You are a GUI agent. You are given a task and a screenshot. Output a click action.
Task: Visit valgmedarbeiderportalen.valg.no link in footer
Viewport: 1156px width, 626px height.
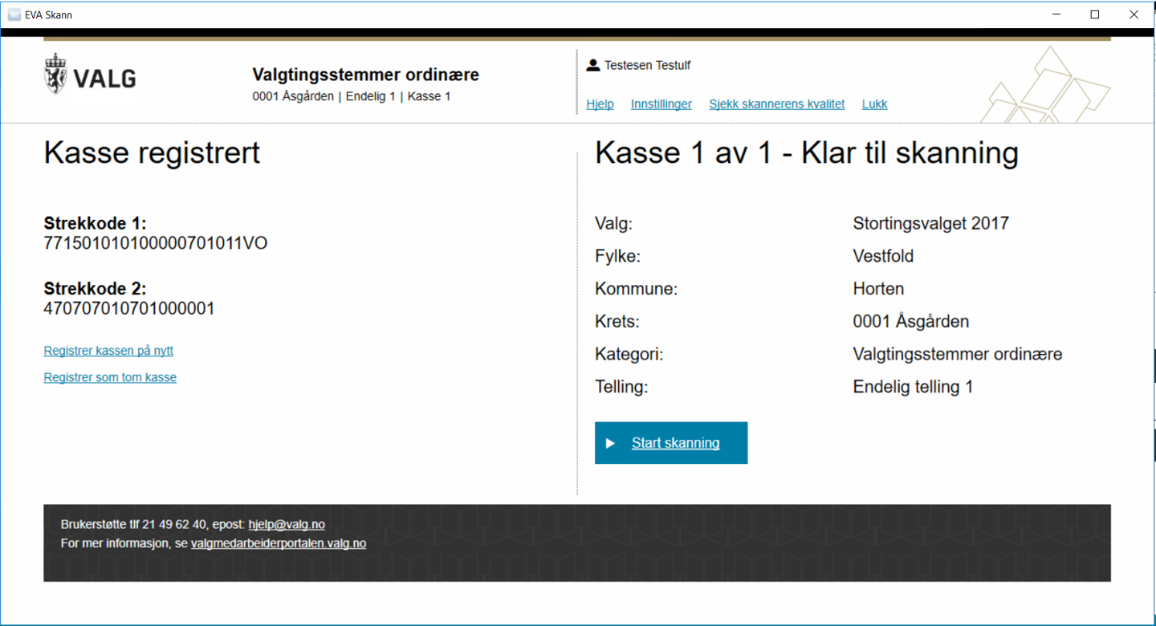[x=278, y=543]
